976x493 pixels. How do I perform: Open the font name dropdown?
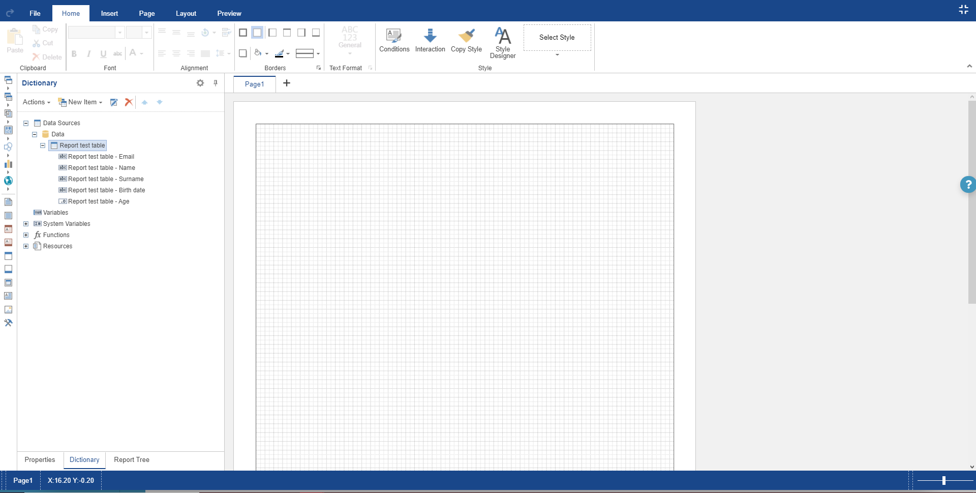[x=120, y=33]
